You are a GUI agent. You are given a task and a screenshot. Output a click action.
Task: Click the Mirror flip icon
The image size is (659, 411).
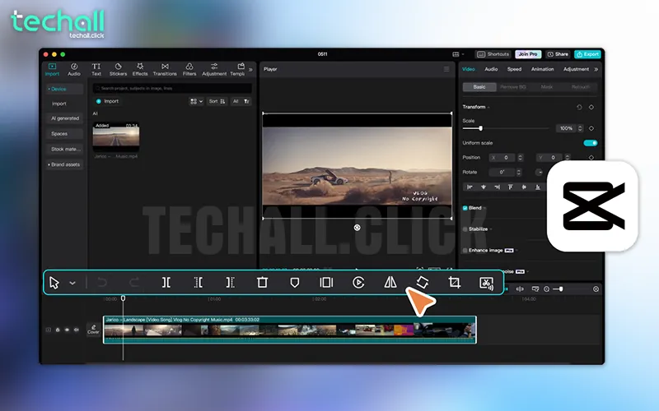[x=390, y=282]
